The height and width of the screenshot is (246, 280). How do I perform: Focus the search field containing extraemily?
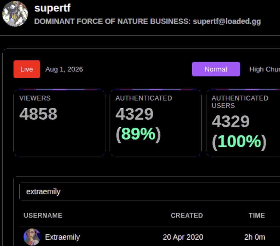150,192
